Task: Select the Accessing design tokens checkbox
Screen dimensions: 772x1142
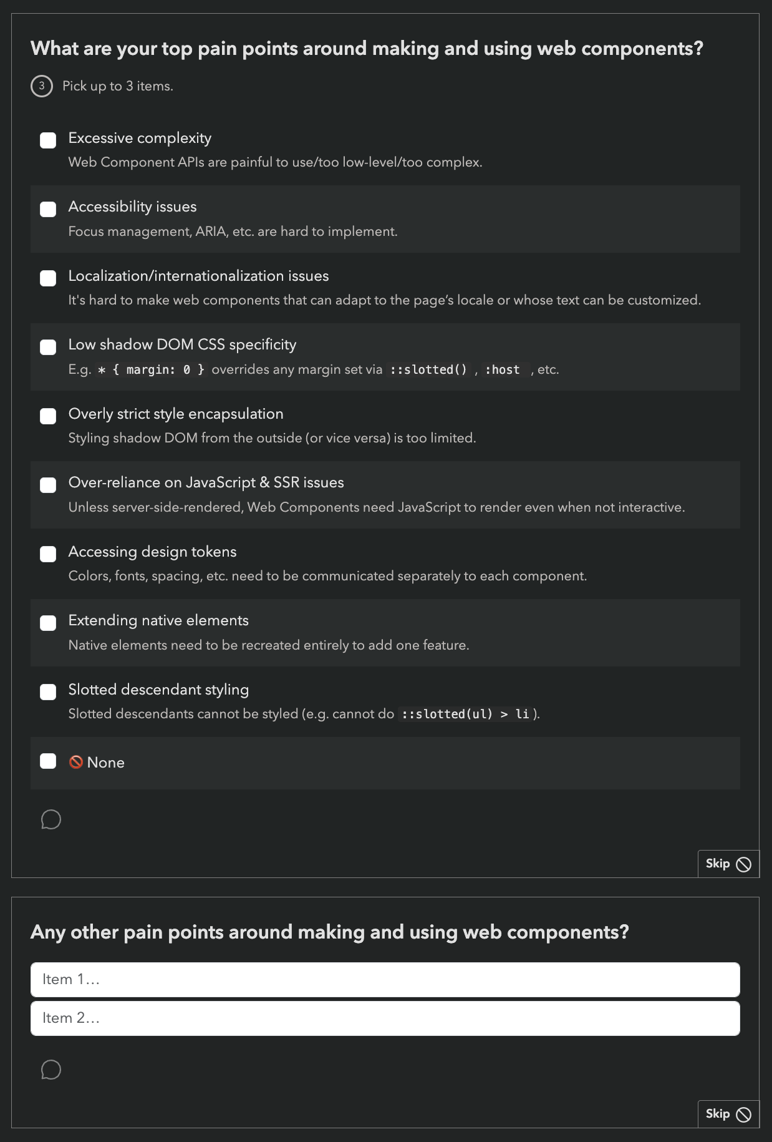Action: pos(48,554)
